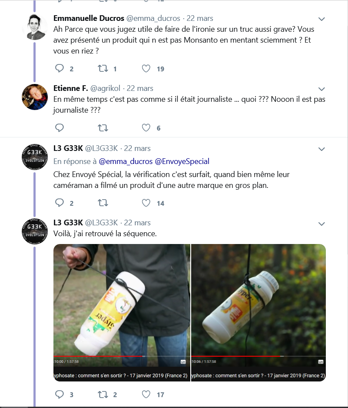This screenshot has height=408, width=348.
Task: Retweet the tweet with bottle video images
Action: pos(103,395)
